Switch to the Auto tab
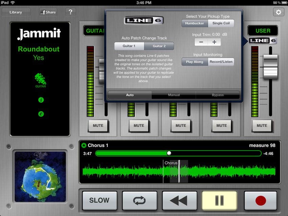288x216 pixels. 130,95
